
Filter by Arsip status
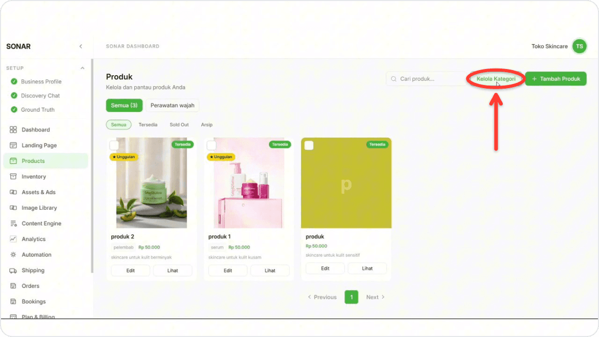tap(207, 125)
